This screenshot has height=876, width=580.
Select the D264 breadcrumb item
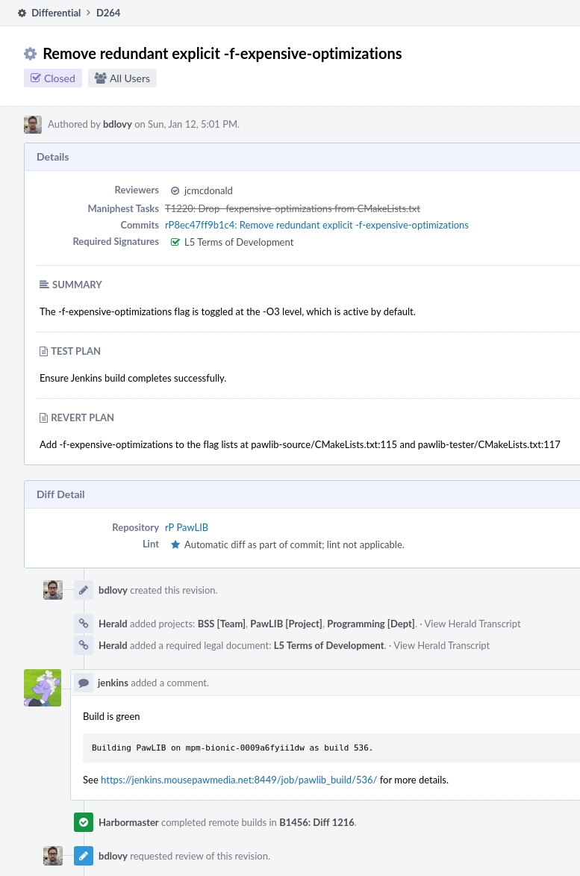pos(108,13)
